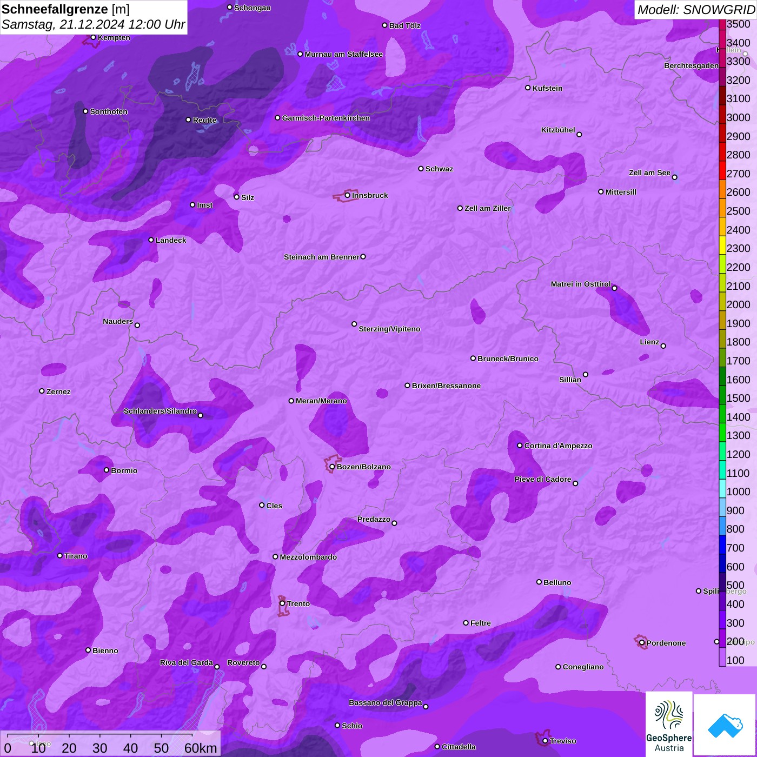Image resolution: width=757 pixels, height=757 pixels.
Task: Click the Brixen/Bressanone label
Action: tap(446, 386)
